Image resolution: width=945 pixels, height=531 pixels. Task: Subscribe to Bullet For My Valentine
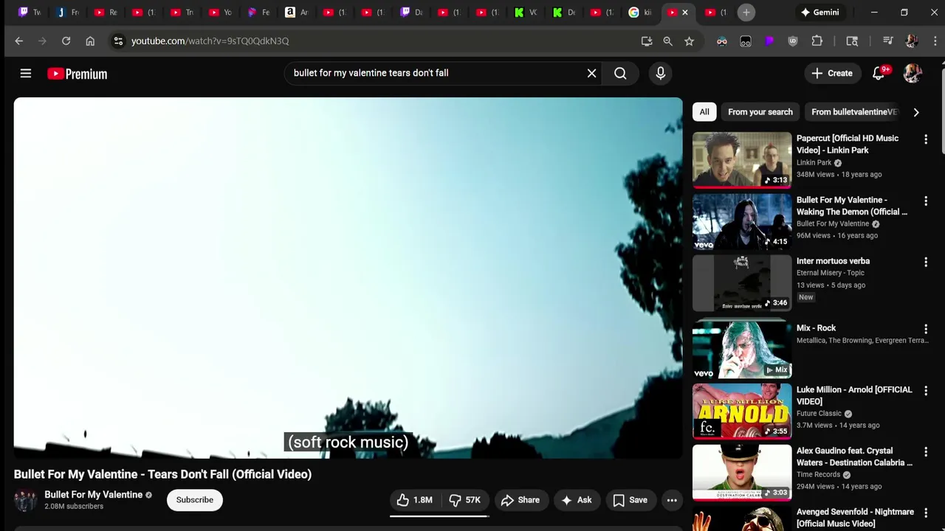pyautogui.click(x=195, y=500)
